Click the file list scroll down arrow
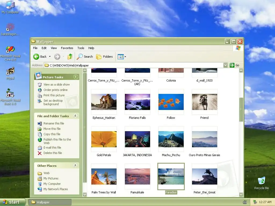This screenshot has height=206, width=275. tap(241, 194)
